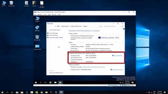Launch Google Chrome from host taskbar
Viewport: 168px width, 94px height.
[x=41, y=92]
